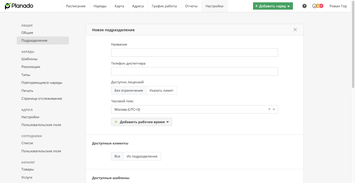The width and height of the screenshot is (355, 183).
Task: Open the Настройки tab
Action: click(214, 6)
